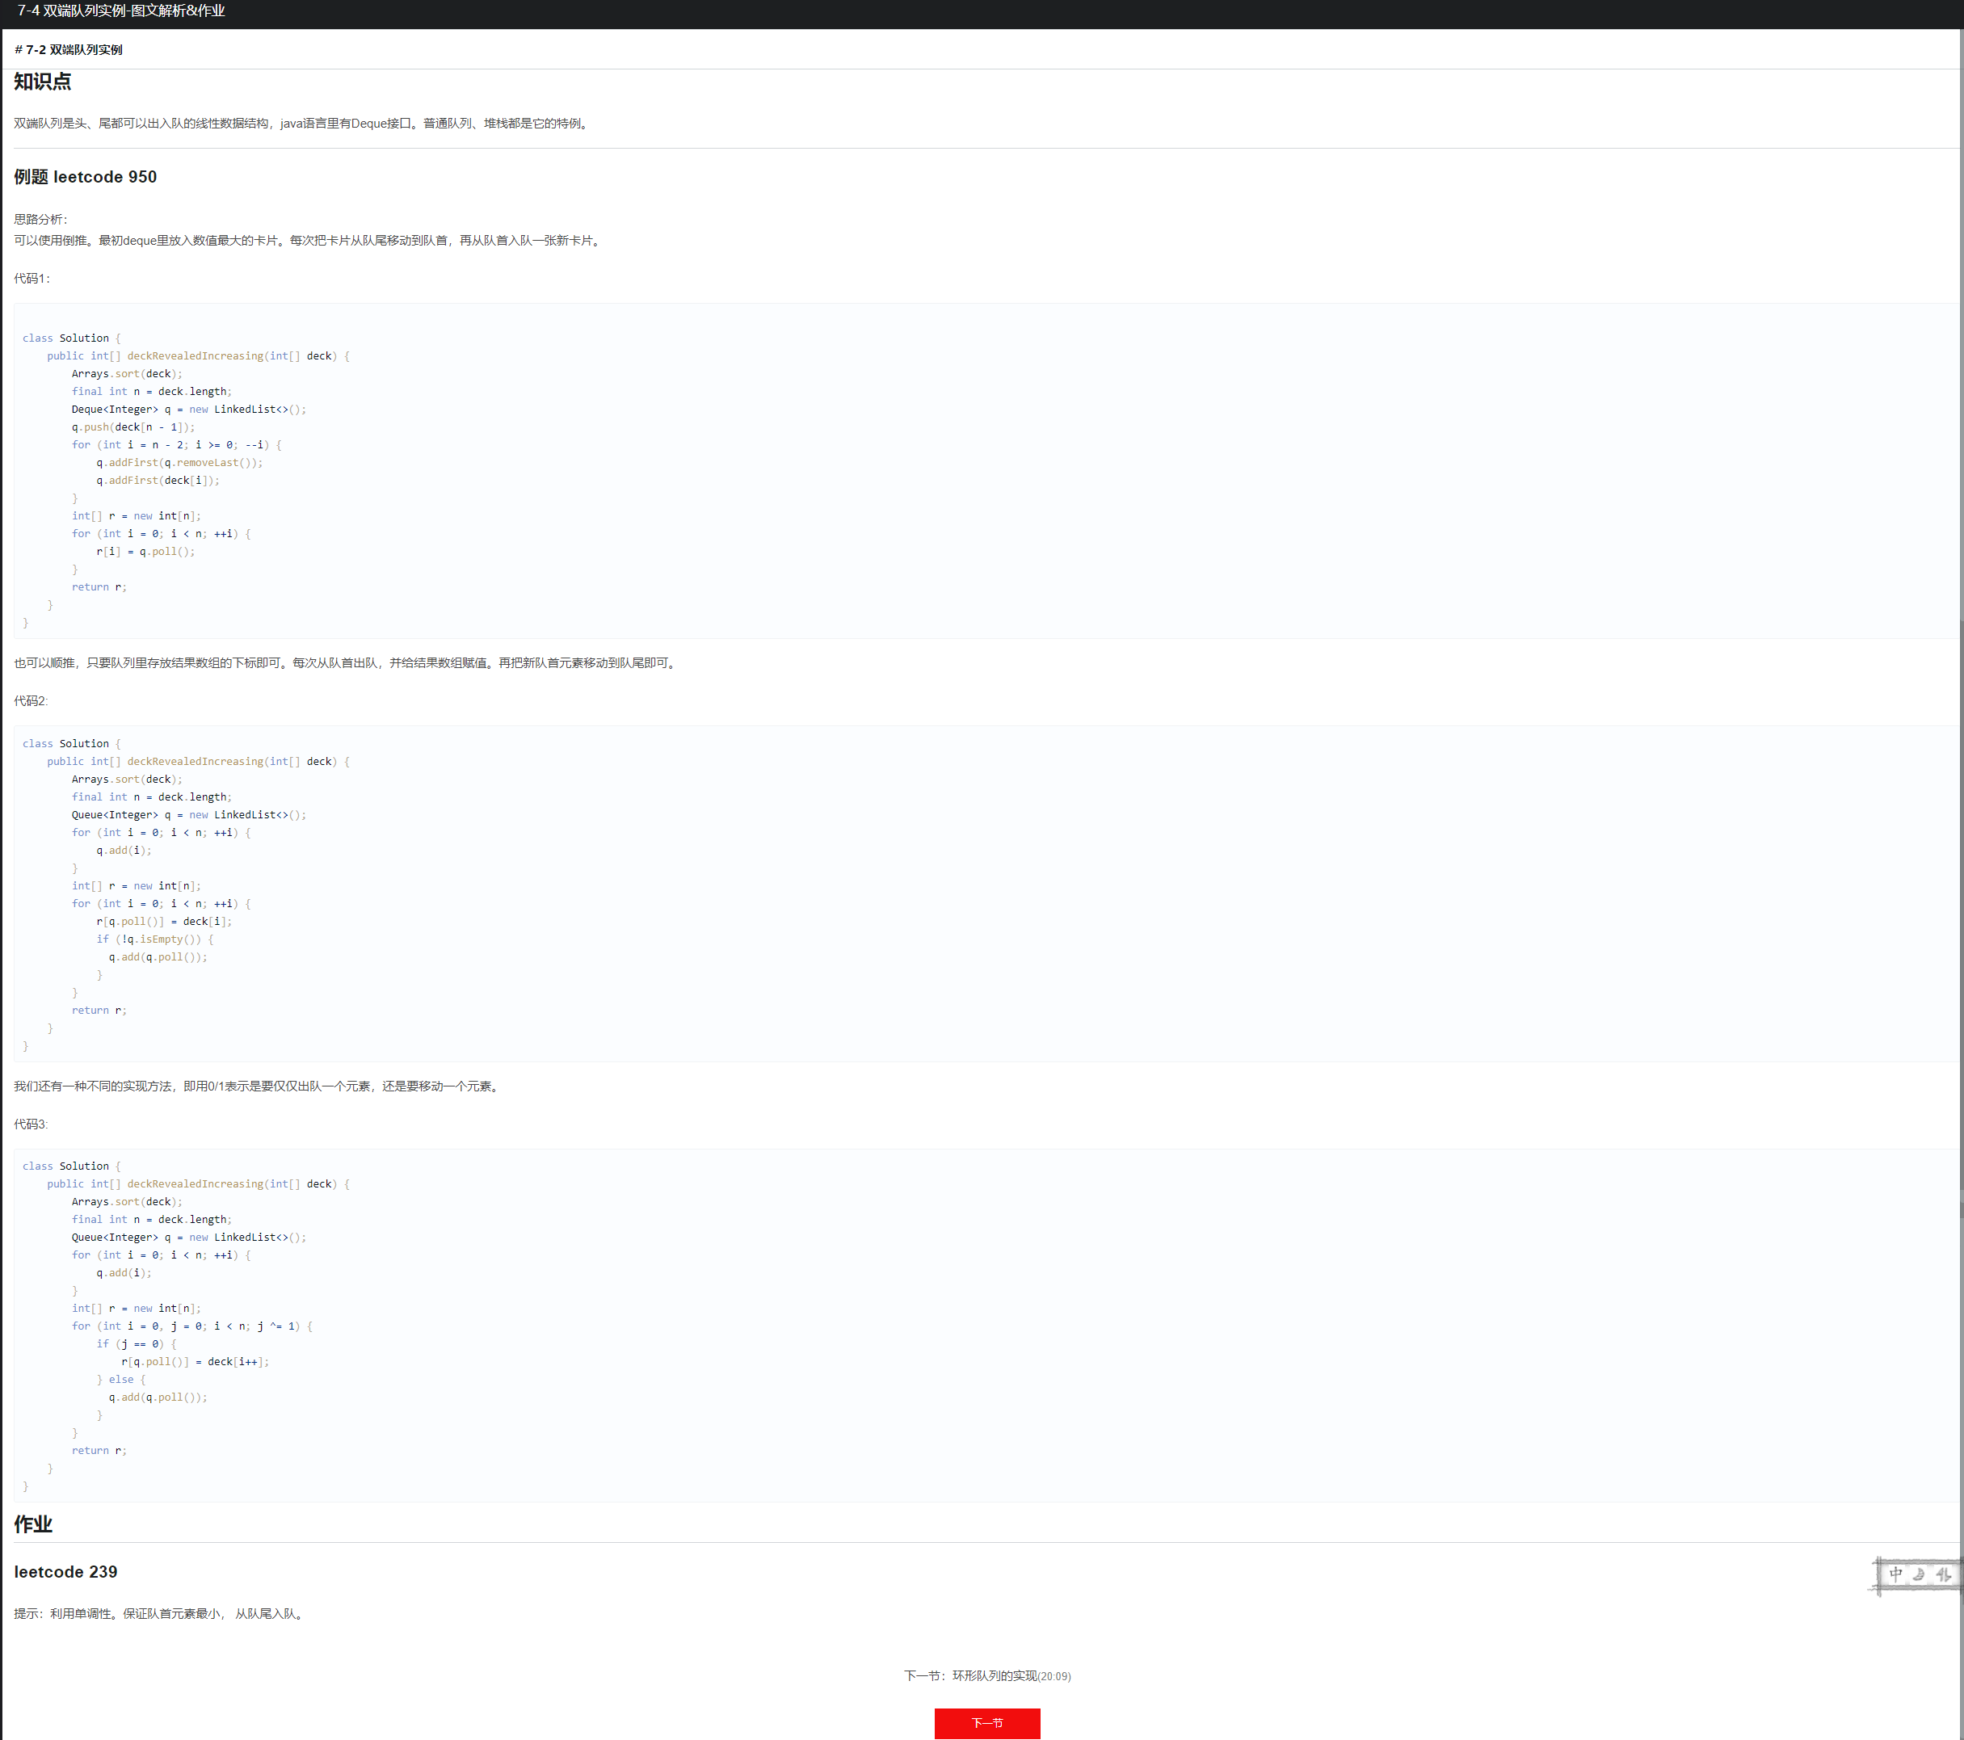The height and width of the screenshot is (1740, 1964).
Task: Click the 作业 heading
Action: 32,1524
